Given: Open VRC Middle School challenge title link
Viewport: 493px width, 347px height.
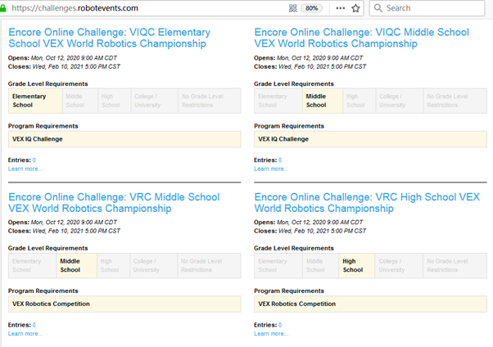Looking at the screenshot, I should coord(114,203).
